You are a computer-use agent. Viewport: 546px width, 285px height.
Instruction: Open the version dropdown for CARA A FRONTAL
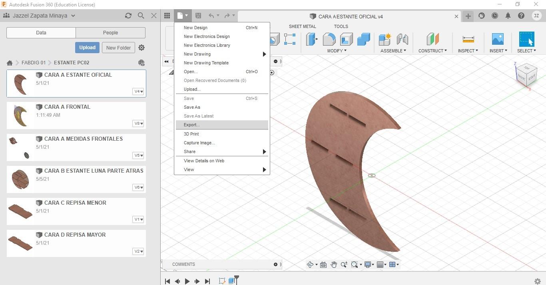tap(138, 123)
